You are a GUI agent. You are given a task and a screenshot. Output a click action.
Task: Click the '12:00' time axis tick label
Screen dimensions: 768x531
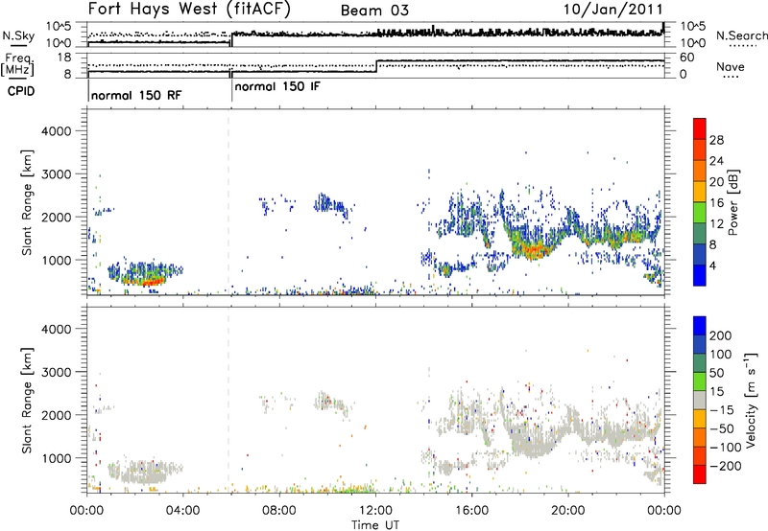click(375, 511)
